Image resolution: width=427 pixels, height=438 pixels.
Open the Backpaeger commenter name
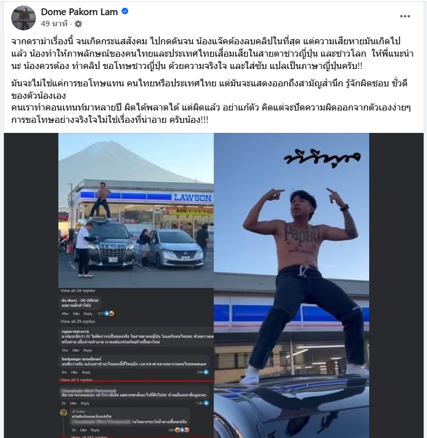81,359
